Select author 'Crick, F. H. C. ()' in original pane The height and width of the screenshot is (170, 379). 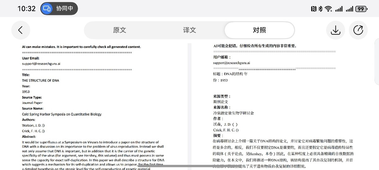point(33,131)
